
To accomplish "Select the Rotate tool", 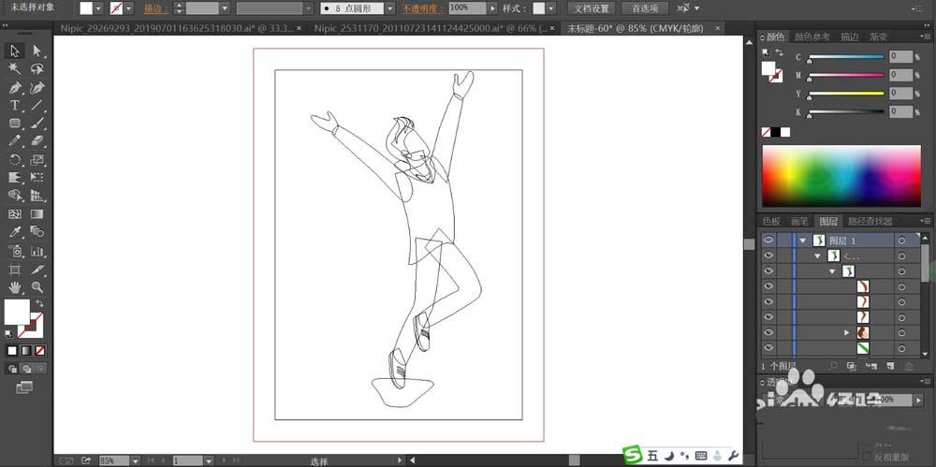I will pos(15,160).
